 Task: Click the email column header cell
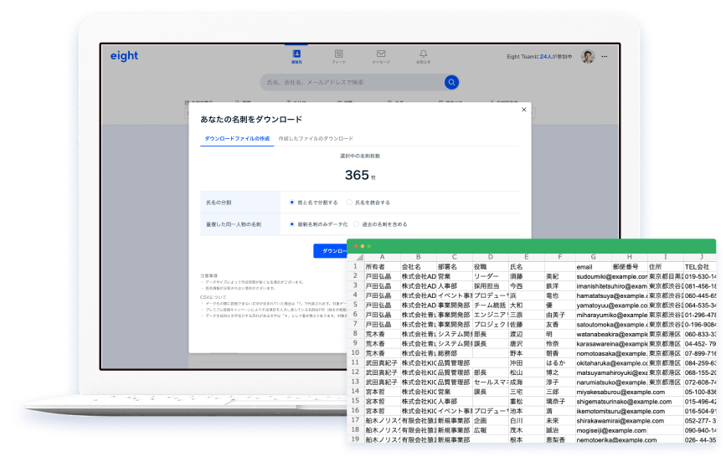point(585,266)
